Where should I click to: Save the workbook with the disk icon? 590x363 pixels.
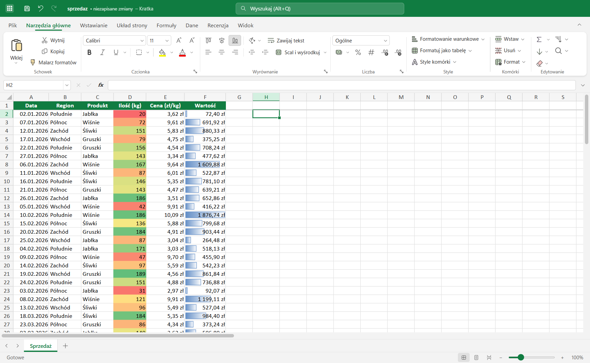click(27, 8)
